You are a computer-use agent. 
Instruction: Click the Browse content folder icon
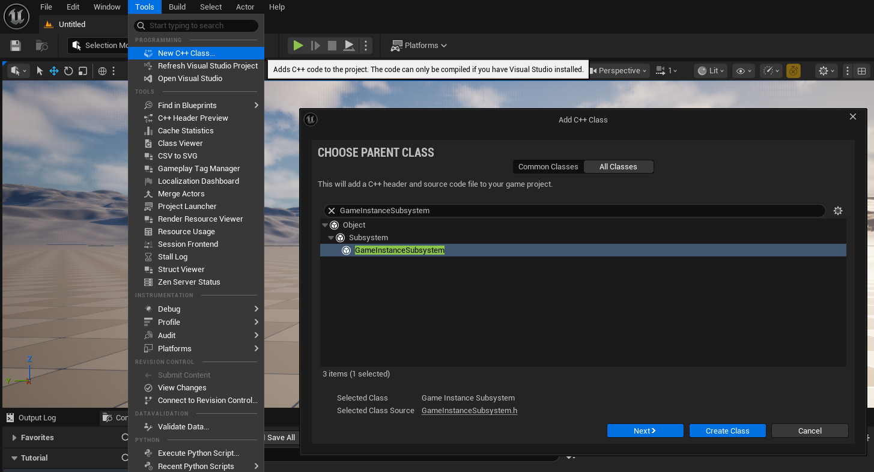(x=41, y=46)
